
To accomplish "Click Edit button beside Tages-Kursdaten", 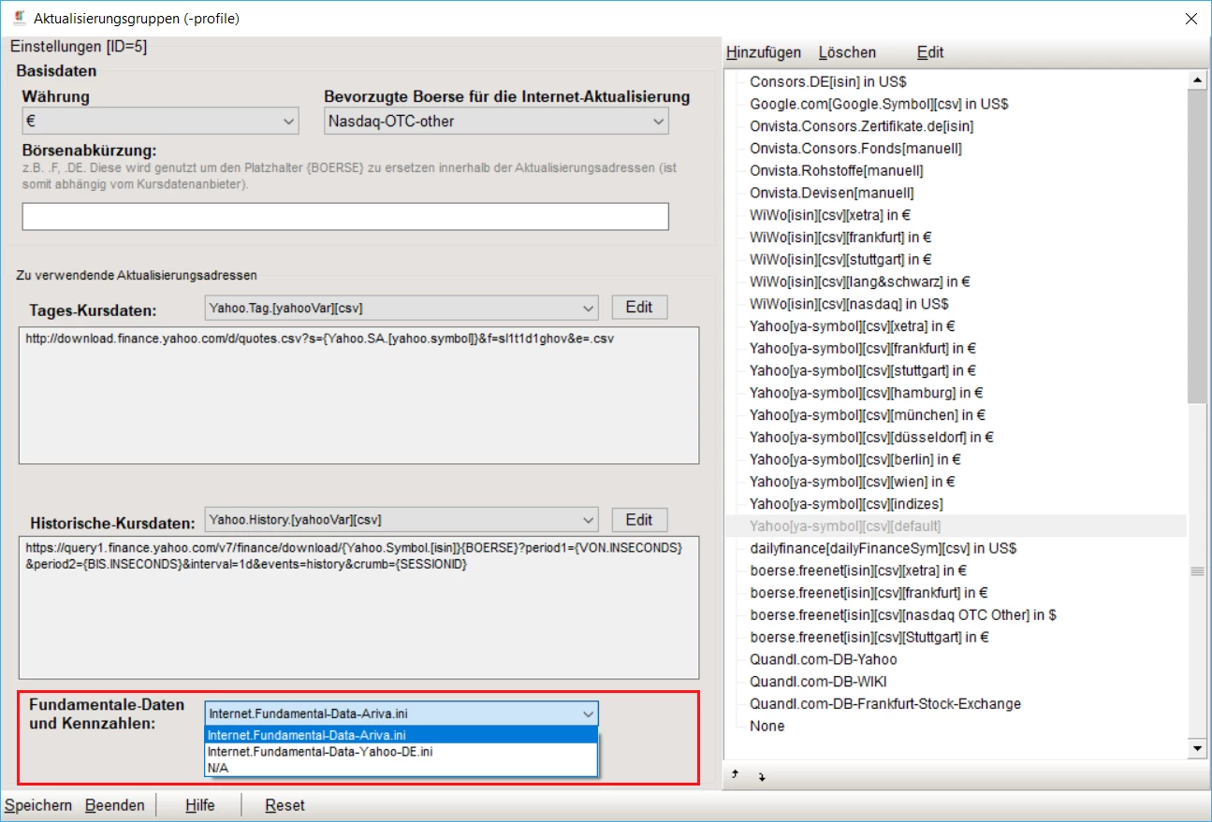I will (x=639, y=308).
